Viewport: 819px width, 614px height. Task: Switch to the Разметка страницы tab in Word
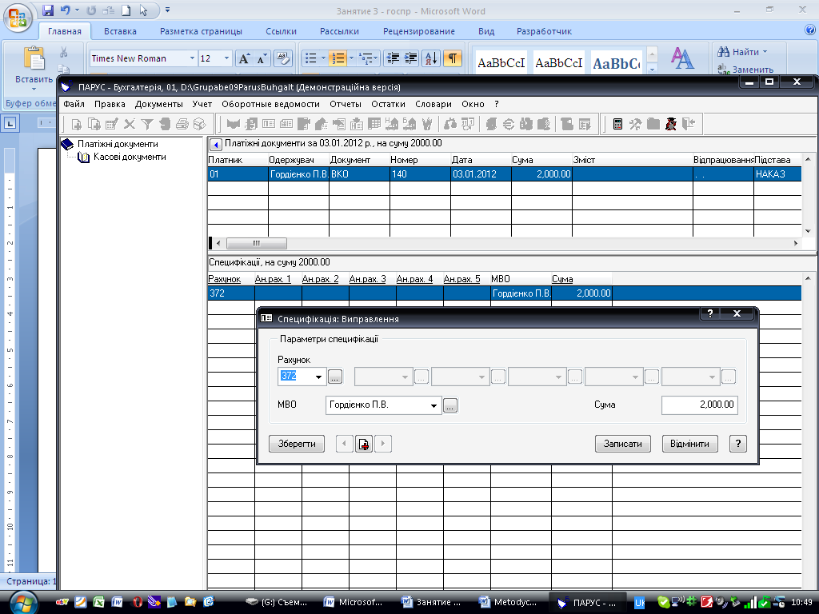[x=201, y=31]
